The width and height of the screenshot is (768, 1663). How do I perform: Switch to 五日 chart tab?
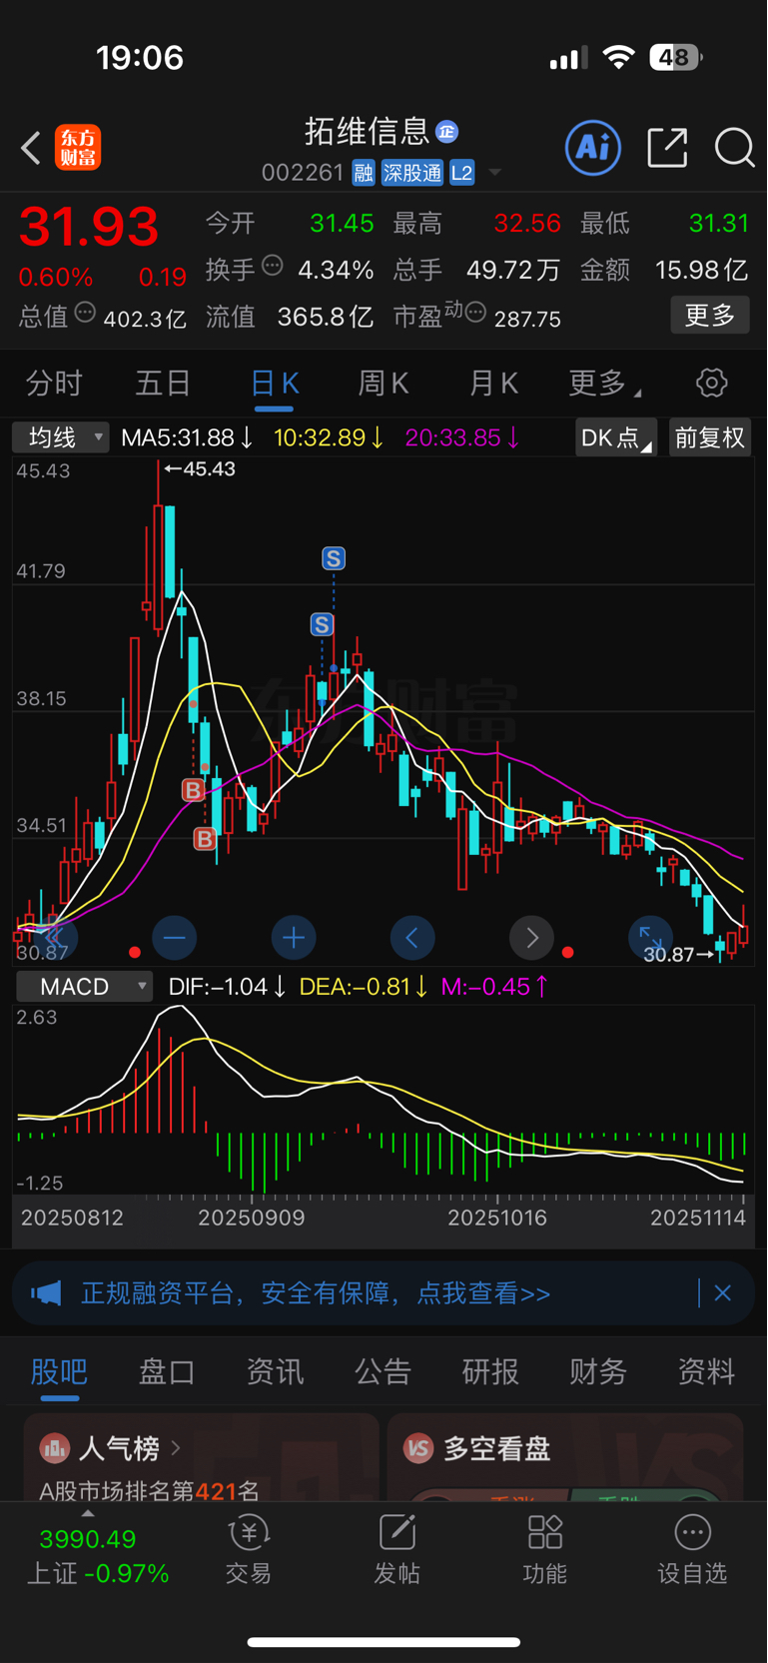coord(163,383)
